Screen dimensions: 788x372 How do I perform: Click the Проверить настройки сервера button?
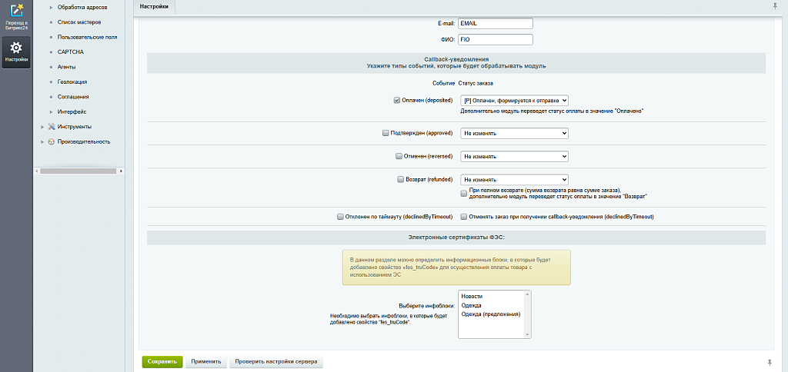[275, 361]
